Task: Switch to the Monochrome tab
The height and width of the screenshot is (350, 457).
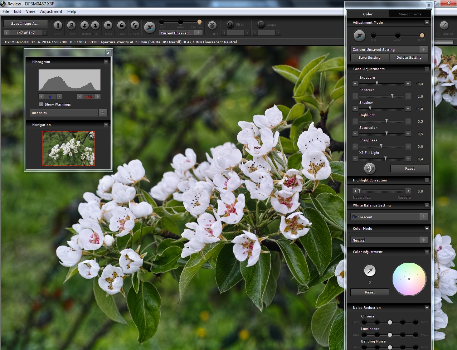Action: (x=410, y=14)
